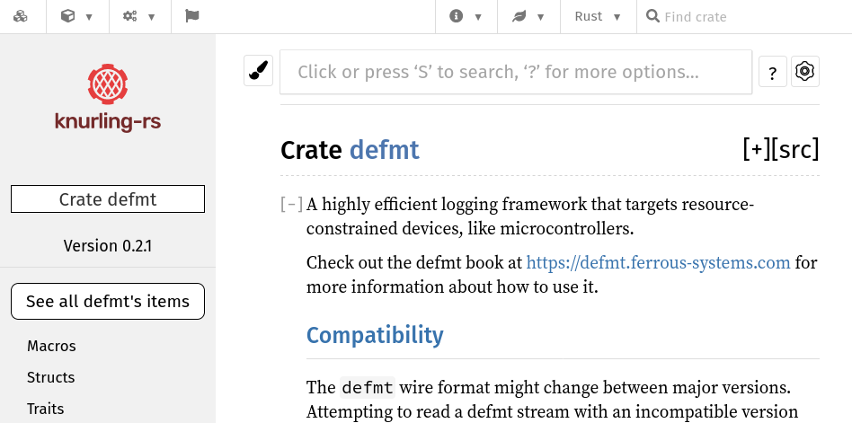This screenshot has height=423, width=852.
Task: Focus the rustdoc search box
Action: (516, 72)
